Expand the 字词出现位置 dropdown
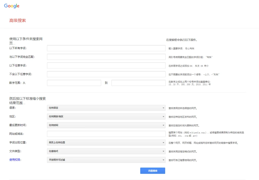 pos(106,143)
